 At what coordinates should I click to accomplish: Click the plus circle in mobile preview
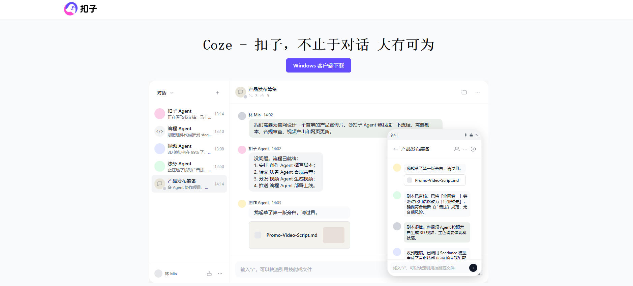tap(473, 149)
